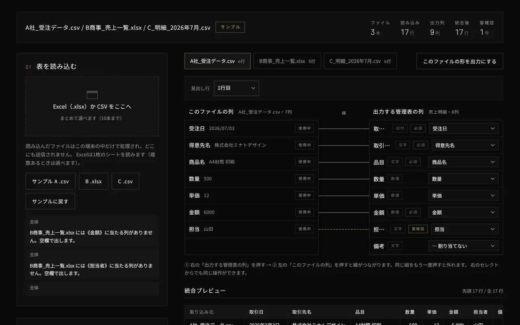The height and width of the screenshot is (325, 520).
Task: Expand the mapping dropdown set to 数量
Action: tap(464, 179)
